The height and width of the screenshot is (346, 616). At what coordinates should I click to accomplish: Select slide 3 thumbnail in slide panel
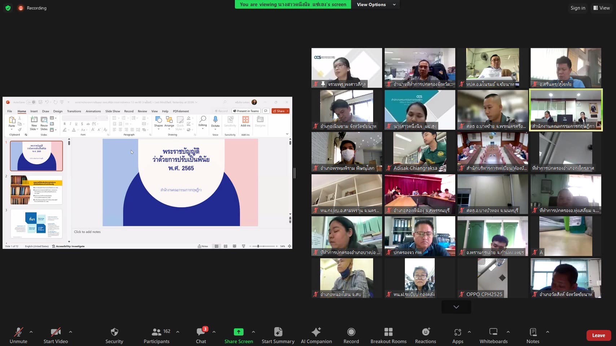tap(36, 224)
